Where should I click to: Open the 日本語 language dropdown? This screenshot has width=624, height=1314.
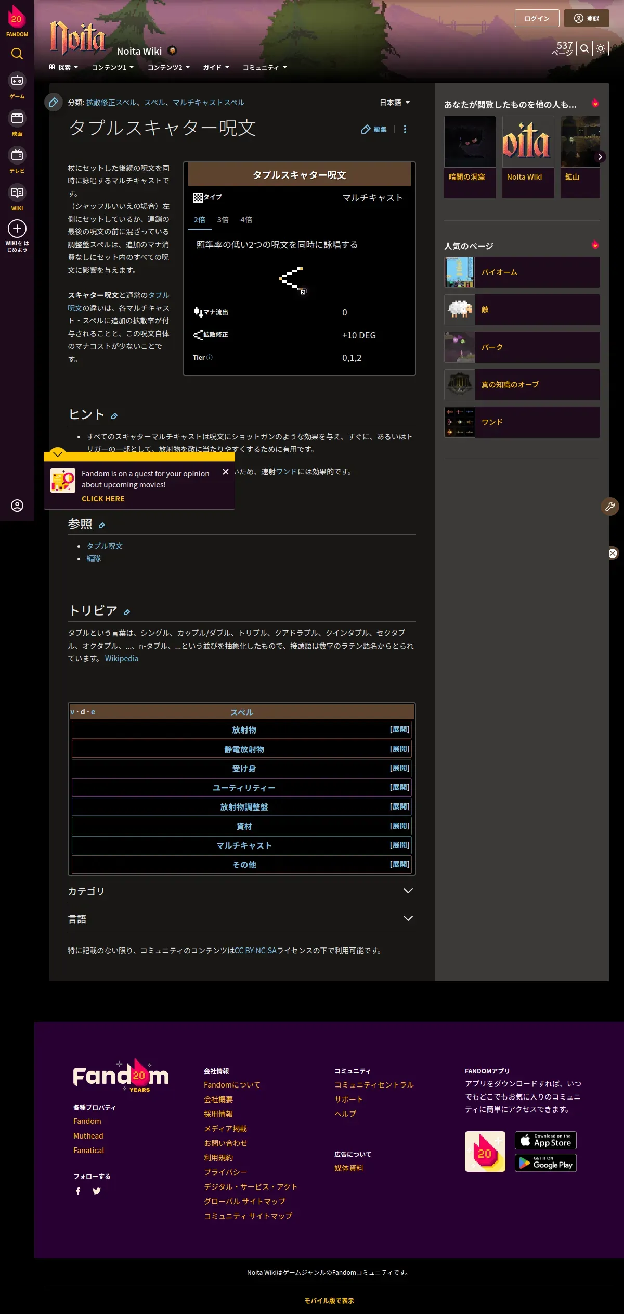click(x=395, y=103)
